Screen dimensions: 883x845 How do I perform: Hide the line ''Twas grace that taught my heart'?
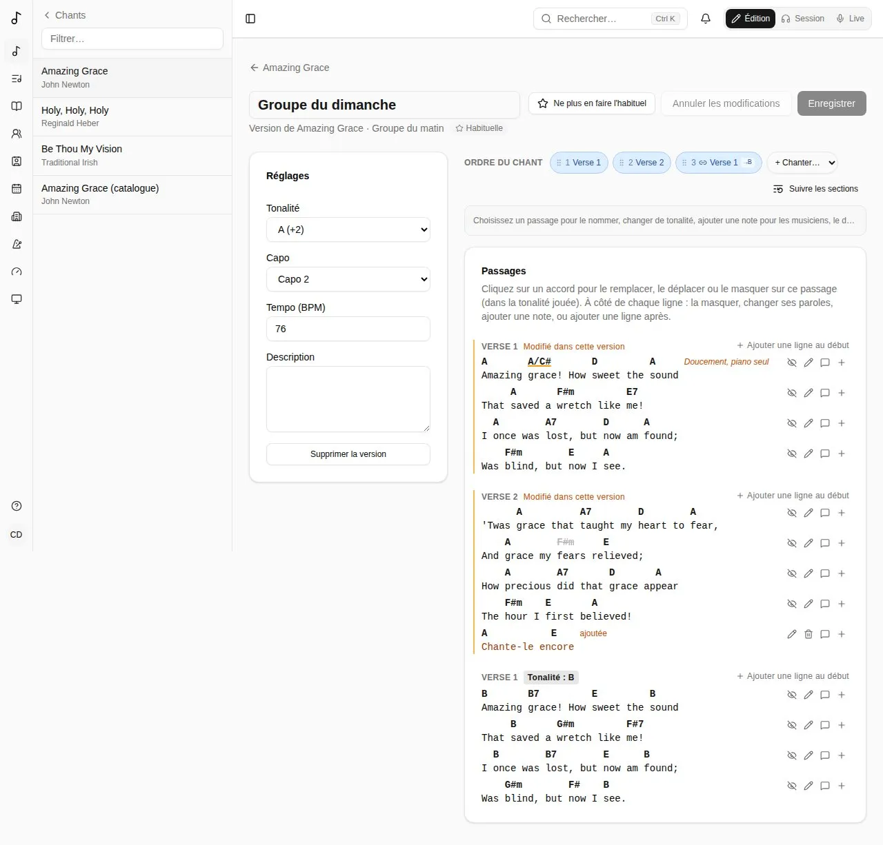pos(792,513)
